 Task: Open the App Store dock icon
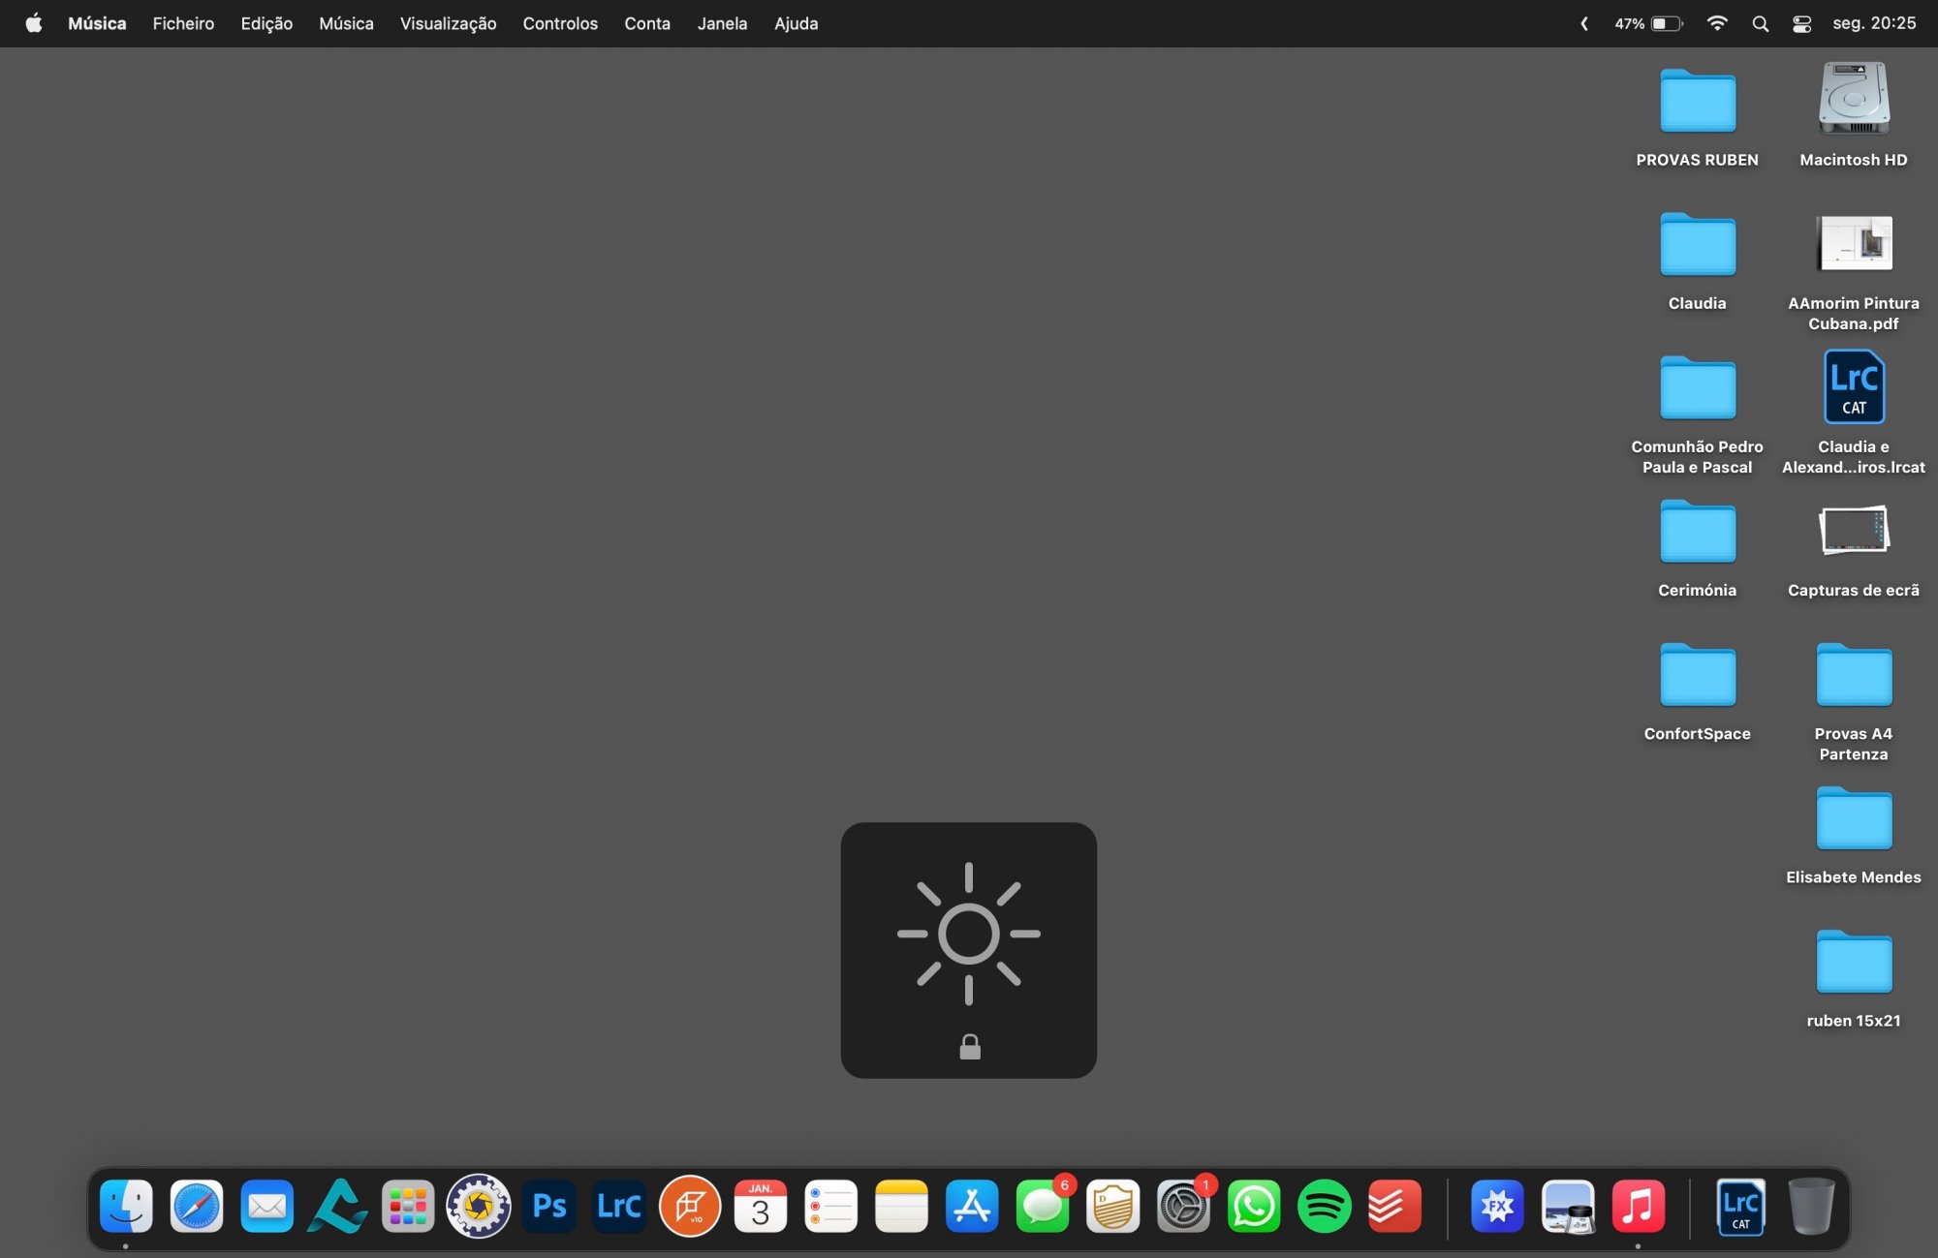[x=972, y=1206]
